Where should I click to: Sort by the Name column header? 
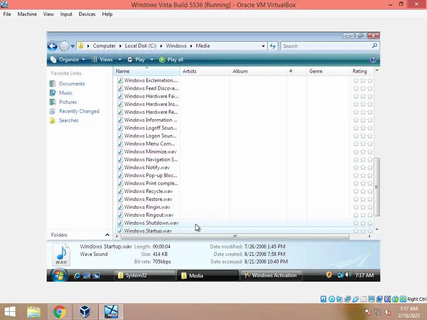(x=146, y=71)
